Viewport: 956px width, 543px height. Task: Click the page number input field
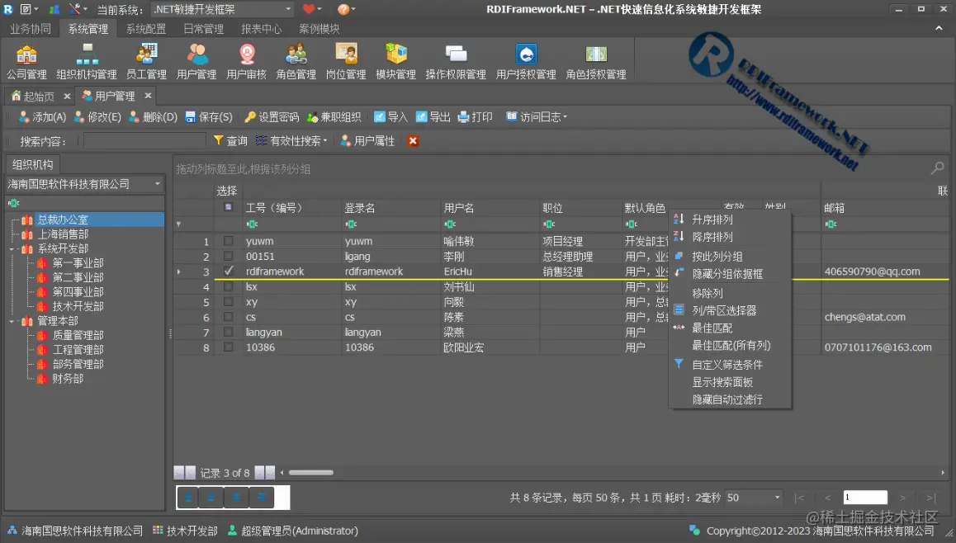(865, 497)
